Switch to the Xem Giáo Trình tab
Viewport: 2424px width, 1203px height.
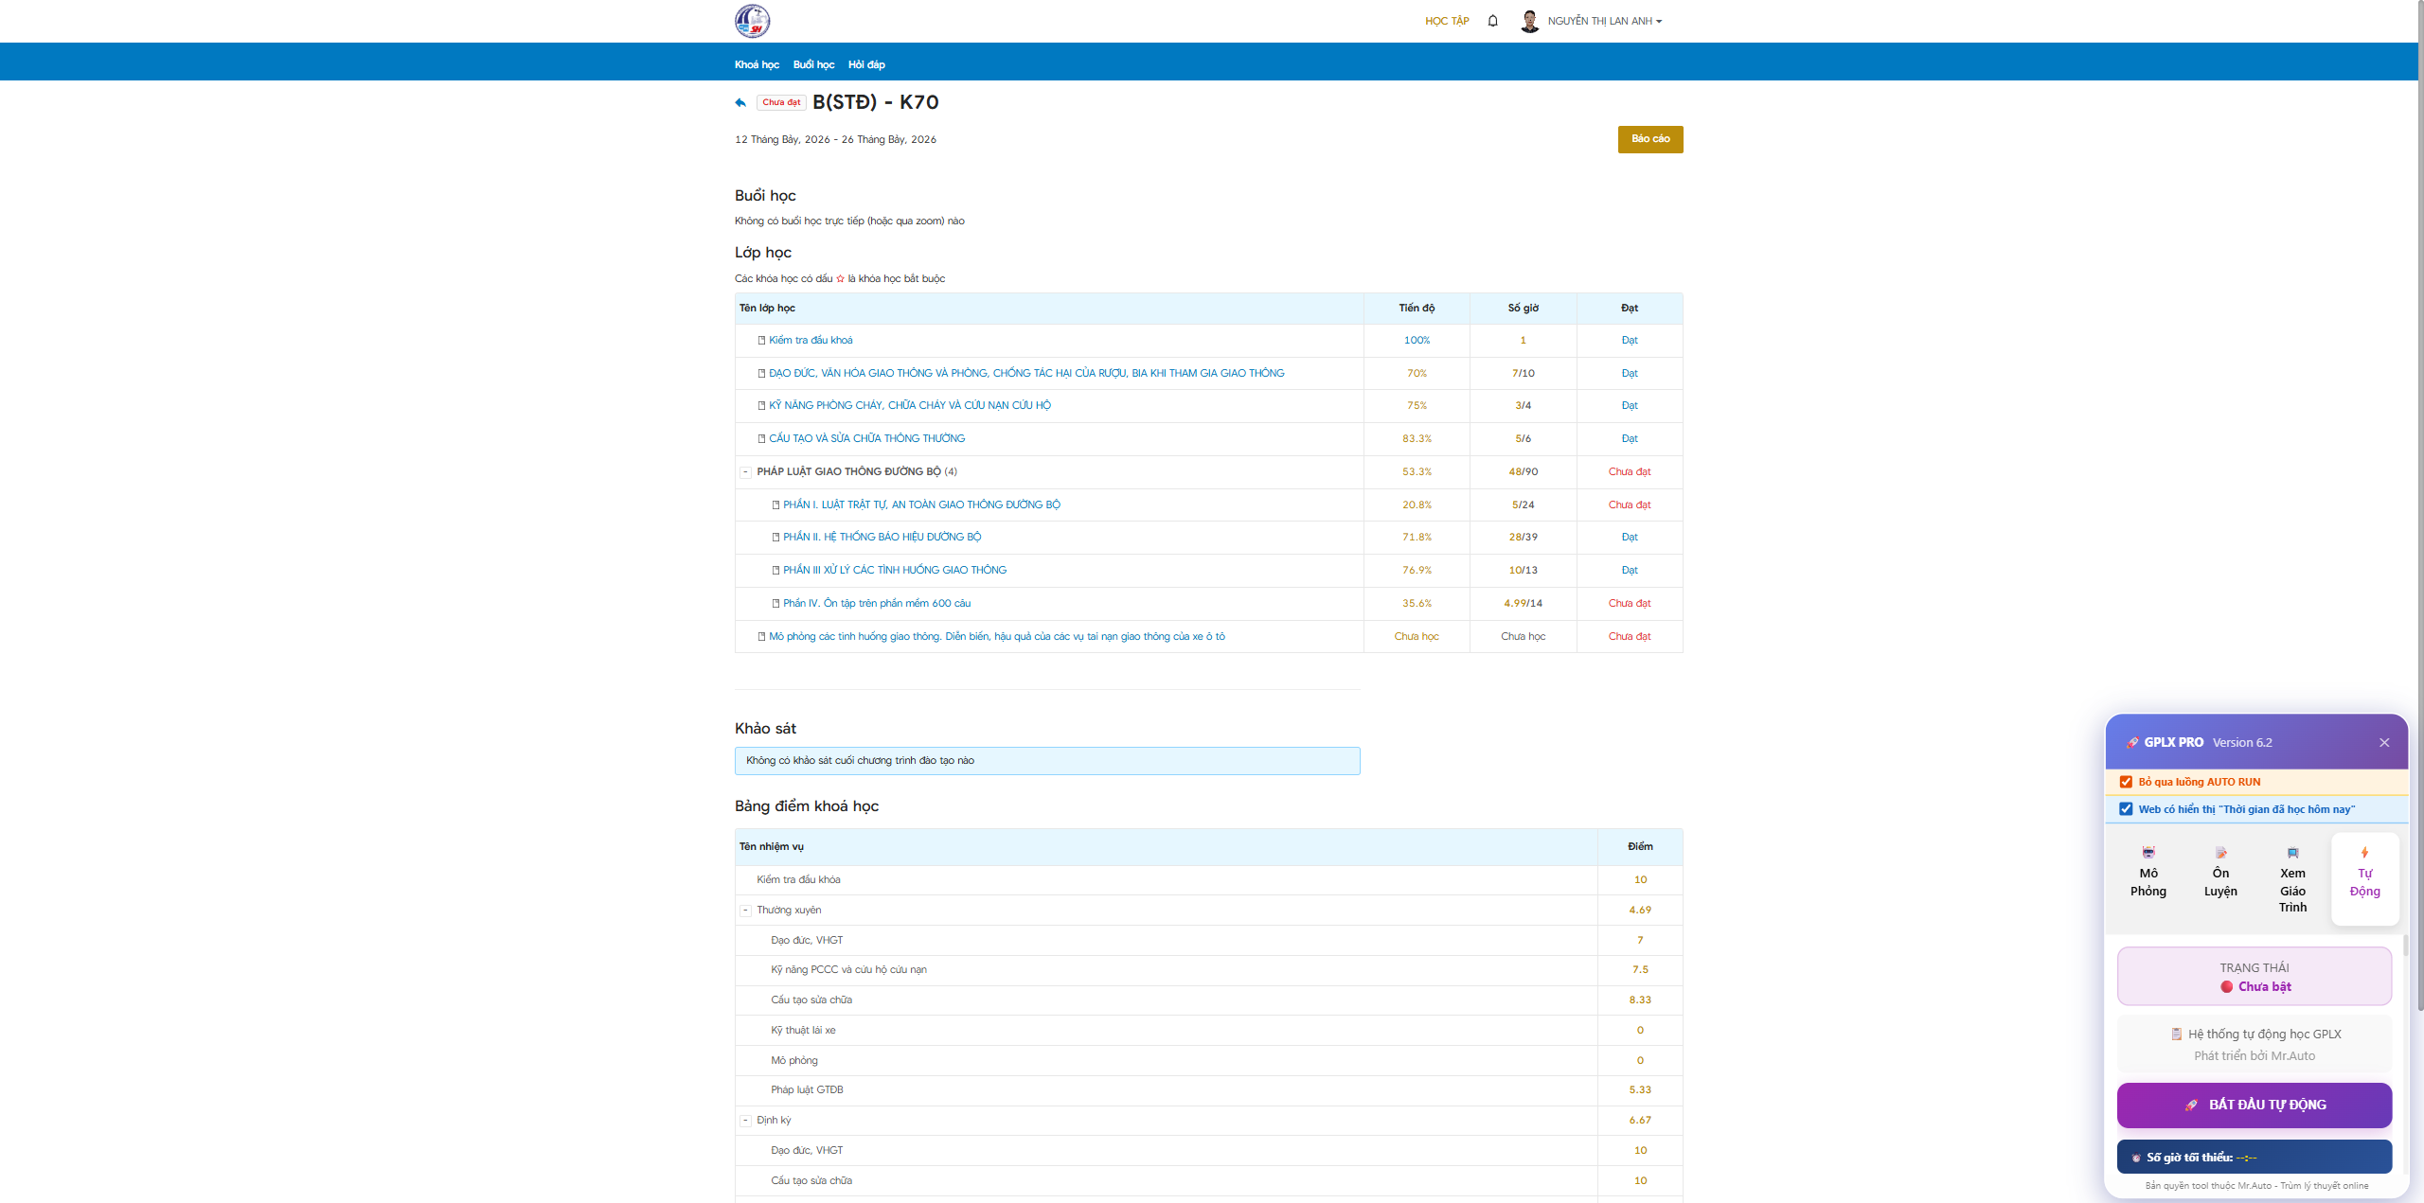click(x=2292, y=879)
